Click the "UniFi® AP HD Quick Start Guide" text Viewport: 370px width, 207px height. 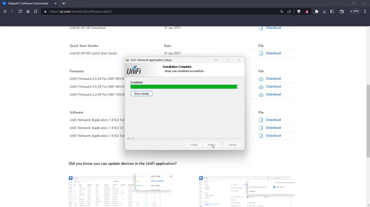tap(93, 53)
